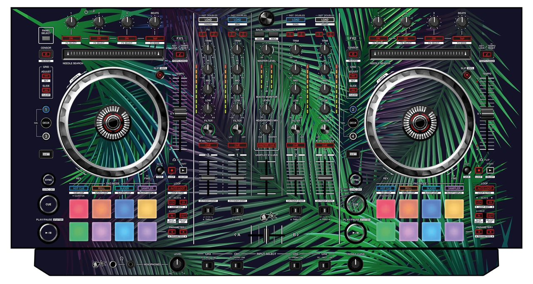Tap the right yellow pad

[x=454, y=209]
